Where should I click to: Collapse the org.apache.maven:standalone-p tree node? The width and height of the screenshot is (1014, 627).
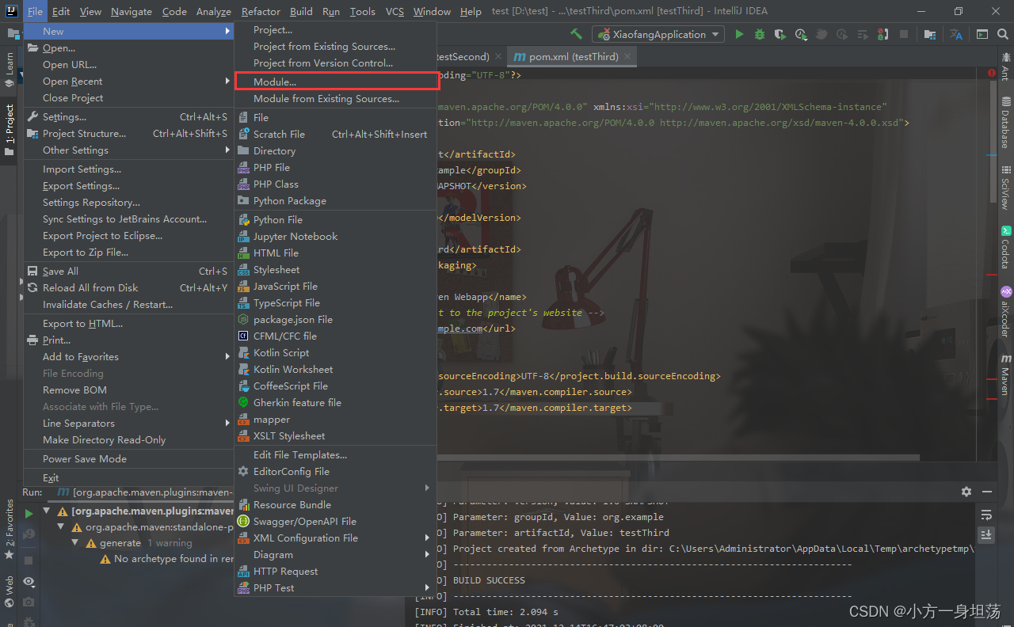coord(61,527)
